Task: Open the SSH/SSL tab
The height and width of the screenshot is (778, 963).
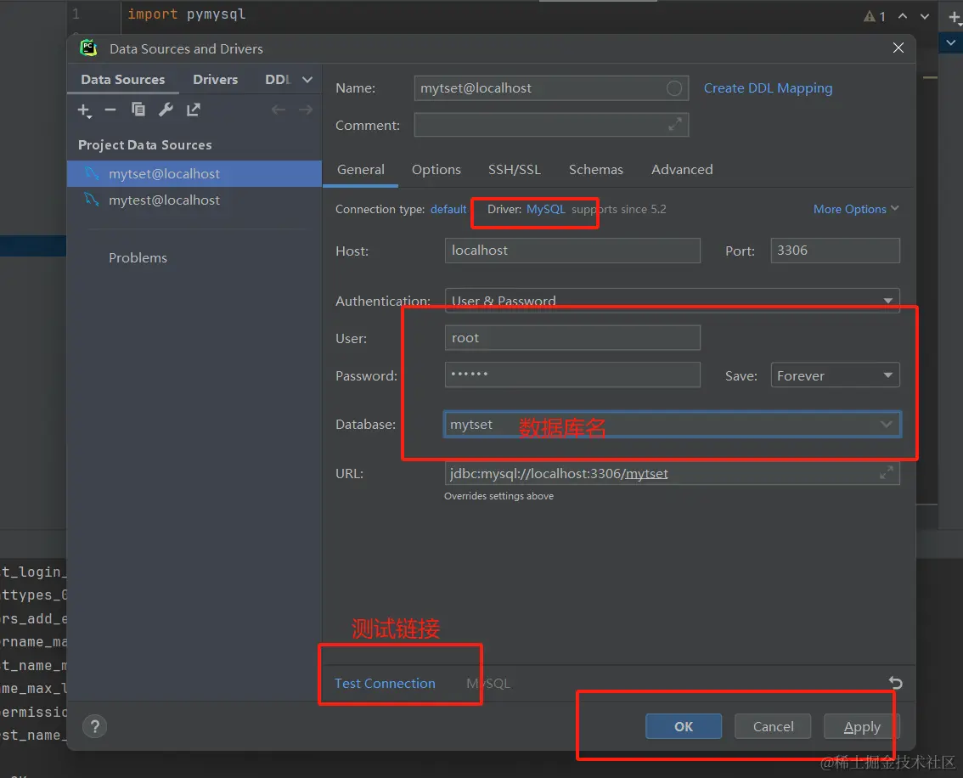Action: coord(514,170)
